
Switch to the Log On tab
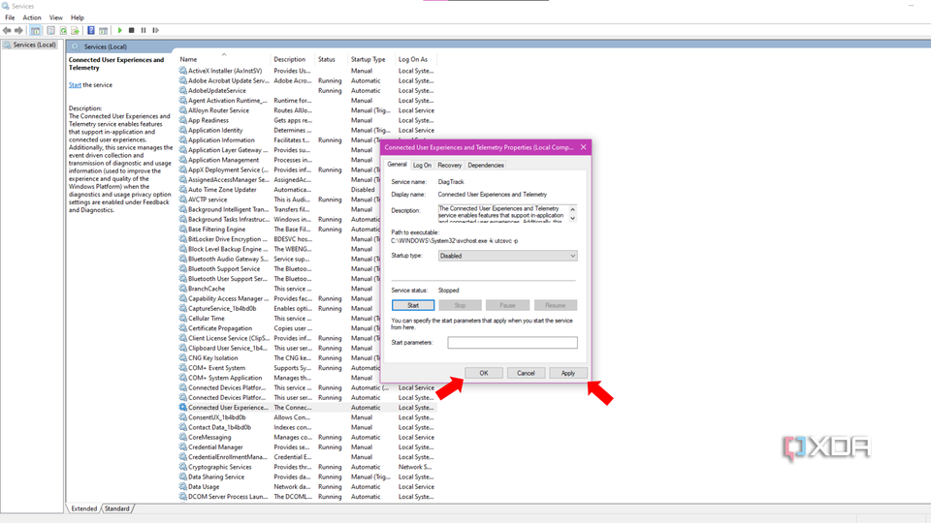pos(422,166)
